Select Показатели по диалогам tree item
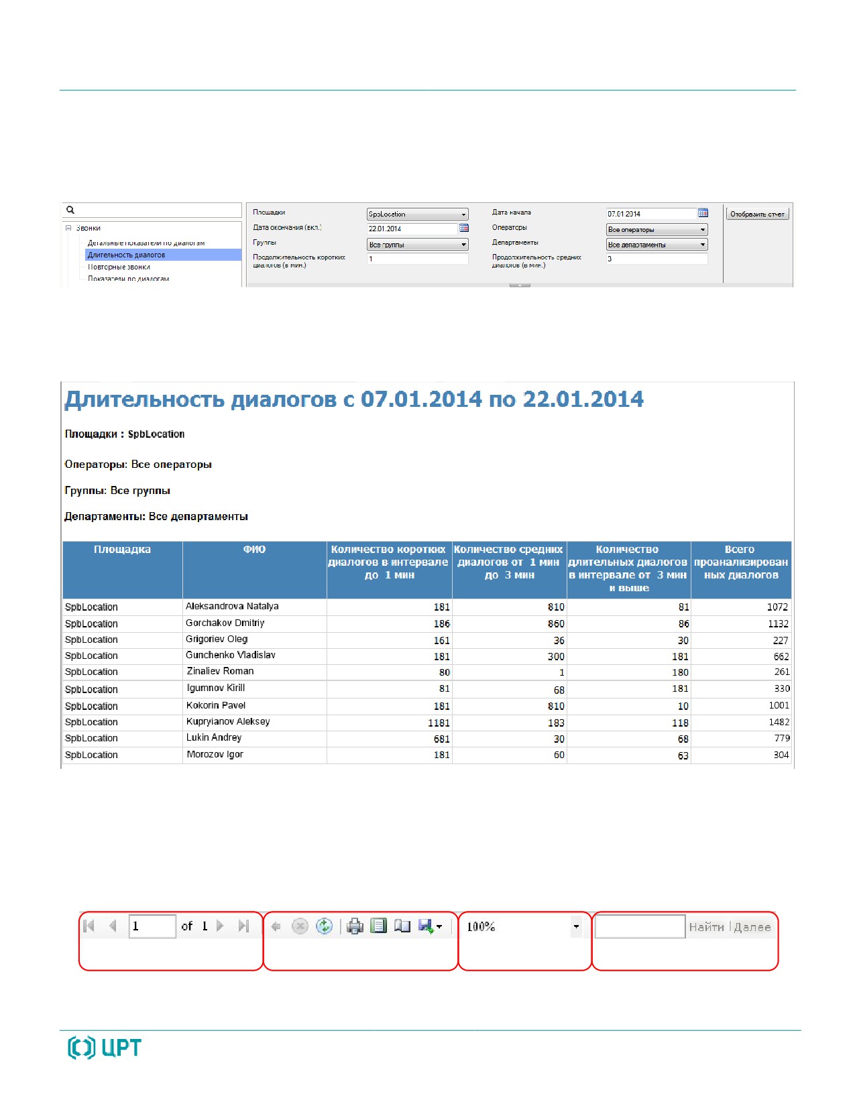 [x=128, y=279]
